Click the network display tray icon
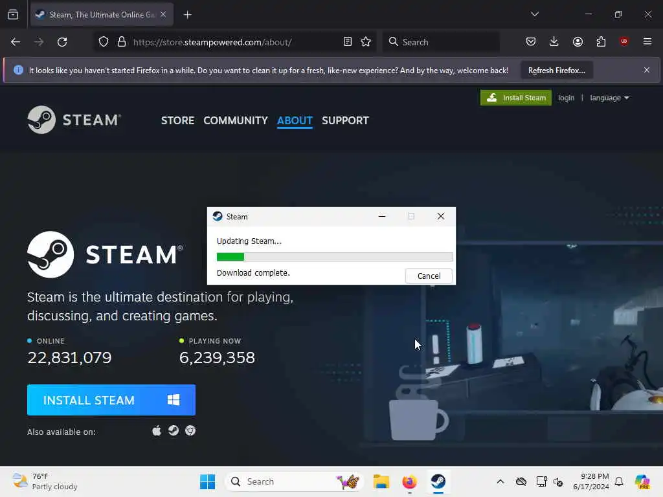 click(x=541, y=481)
